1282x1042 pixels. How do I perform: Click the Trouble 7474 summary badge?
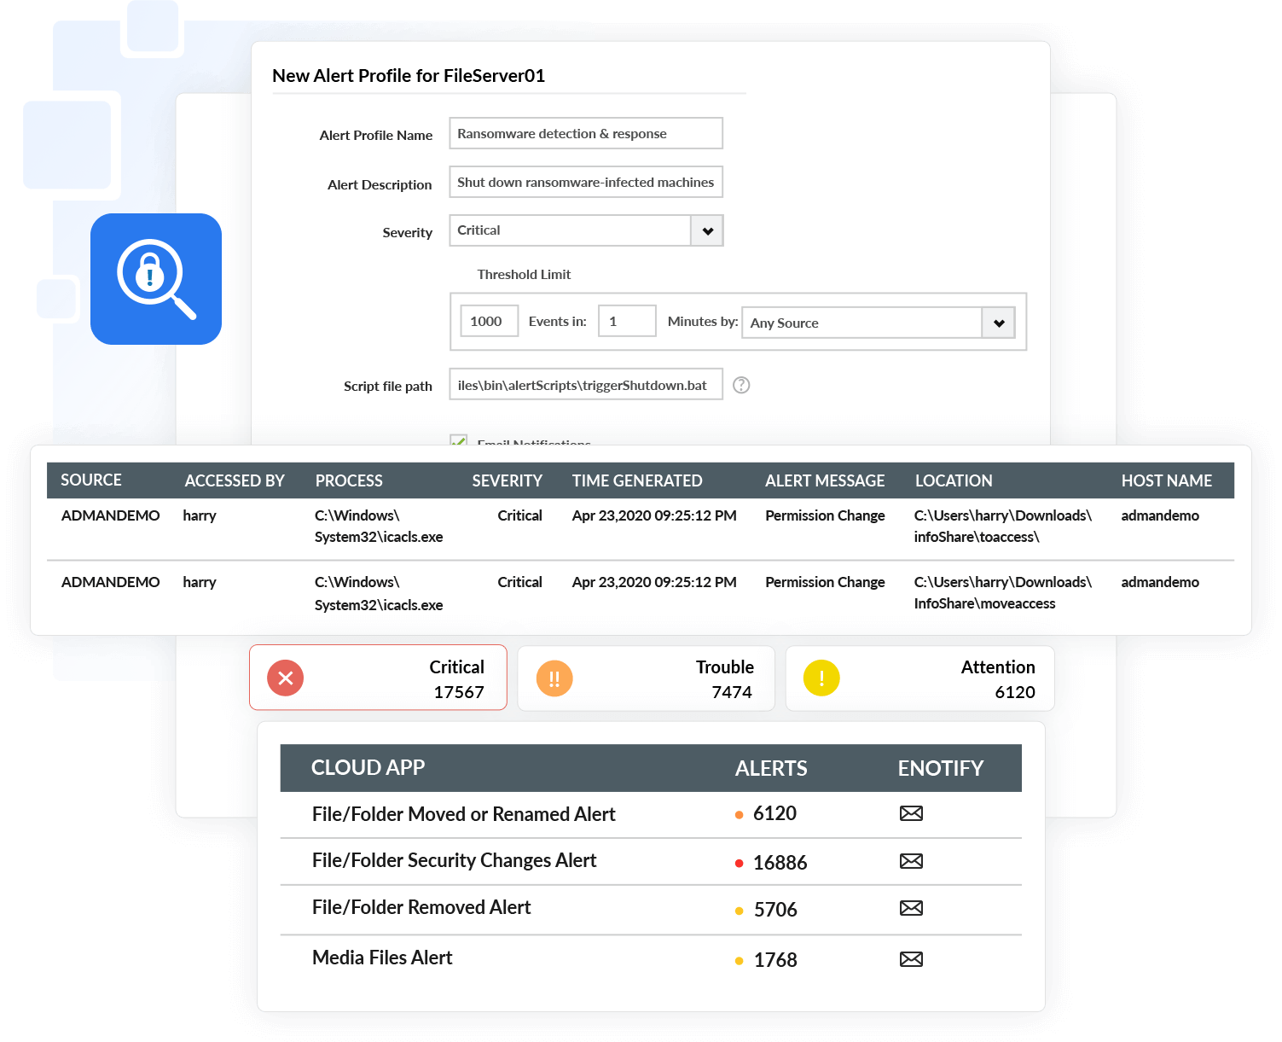[x=646, y=678]
